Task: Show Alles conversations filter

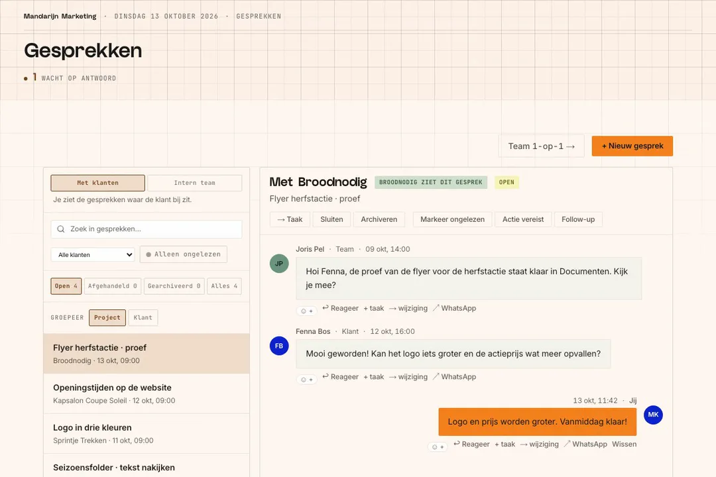Action: tap(224, 286)
